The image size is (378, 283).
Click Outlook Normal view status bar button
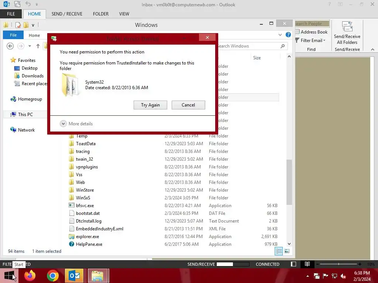(293, 264)
